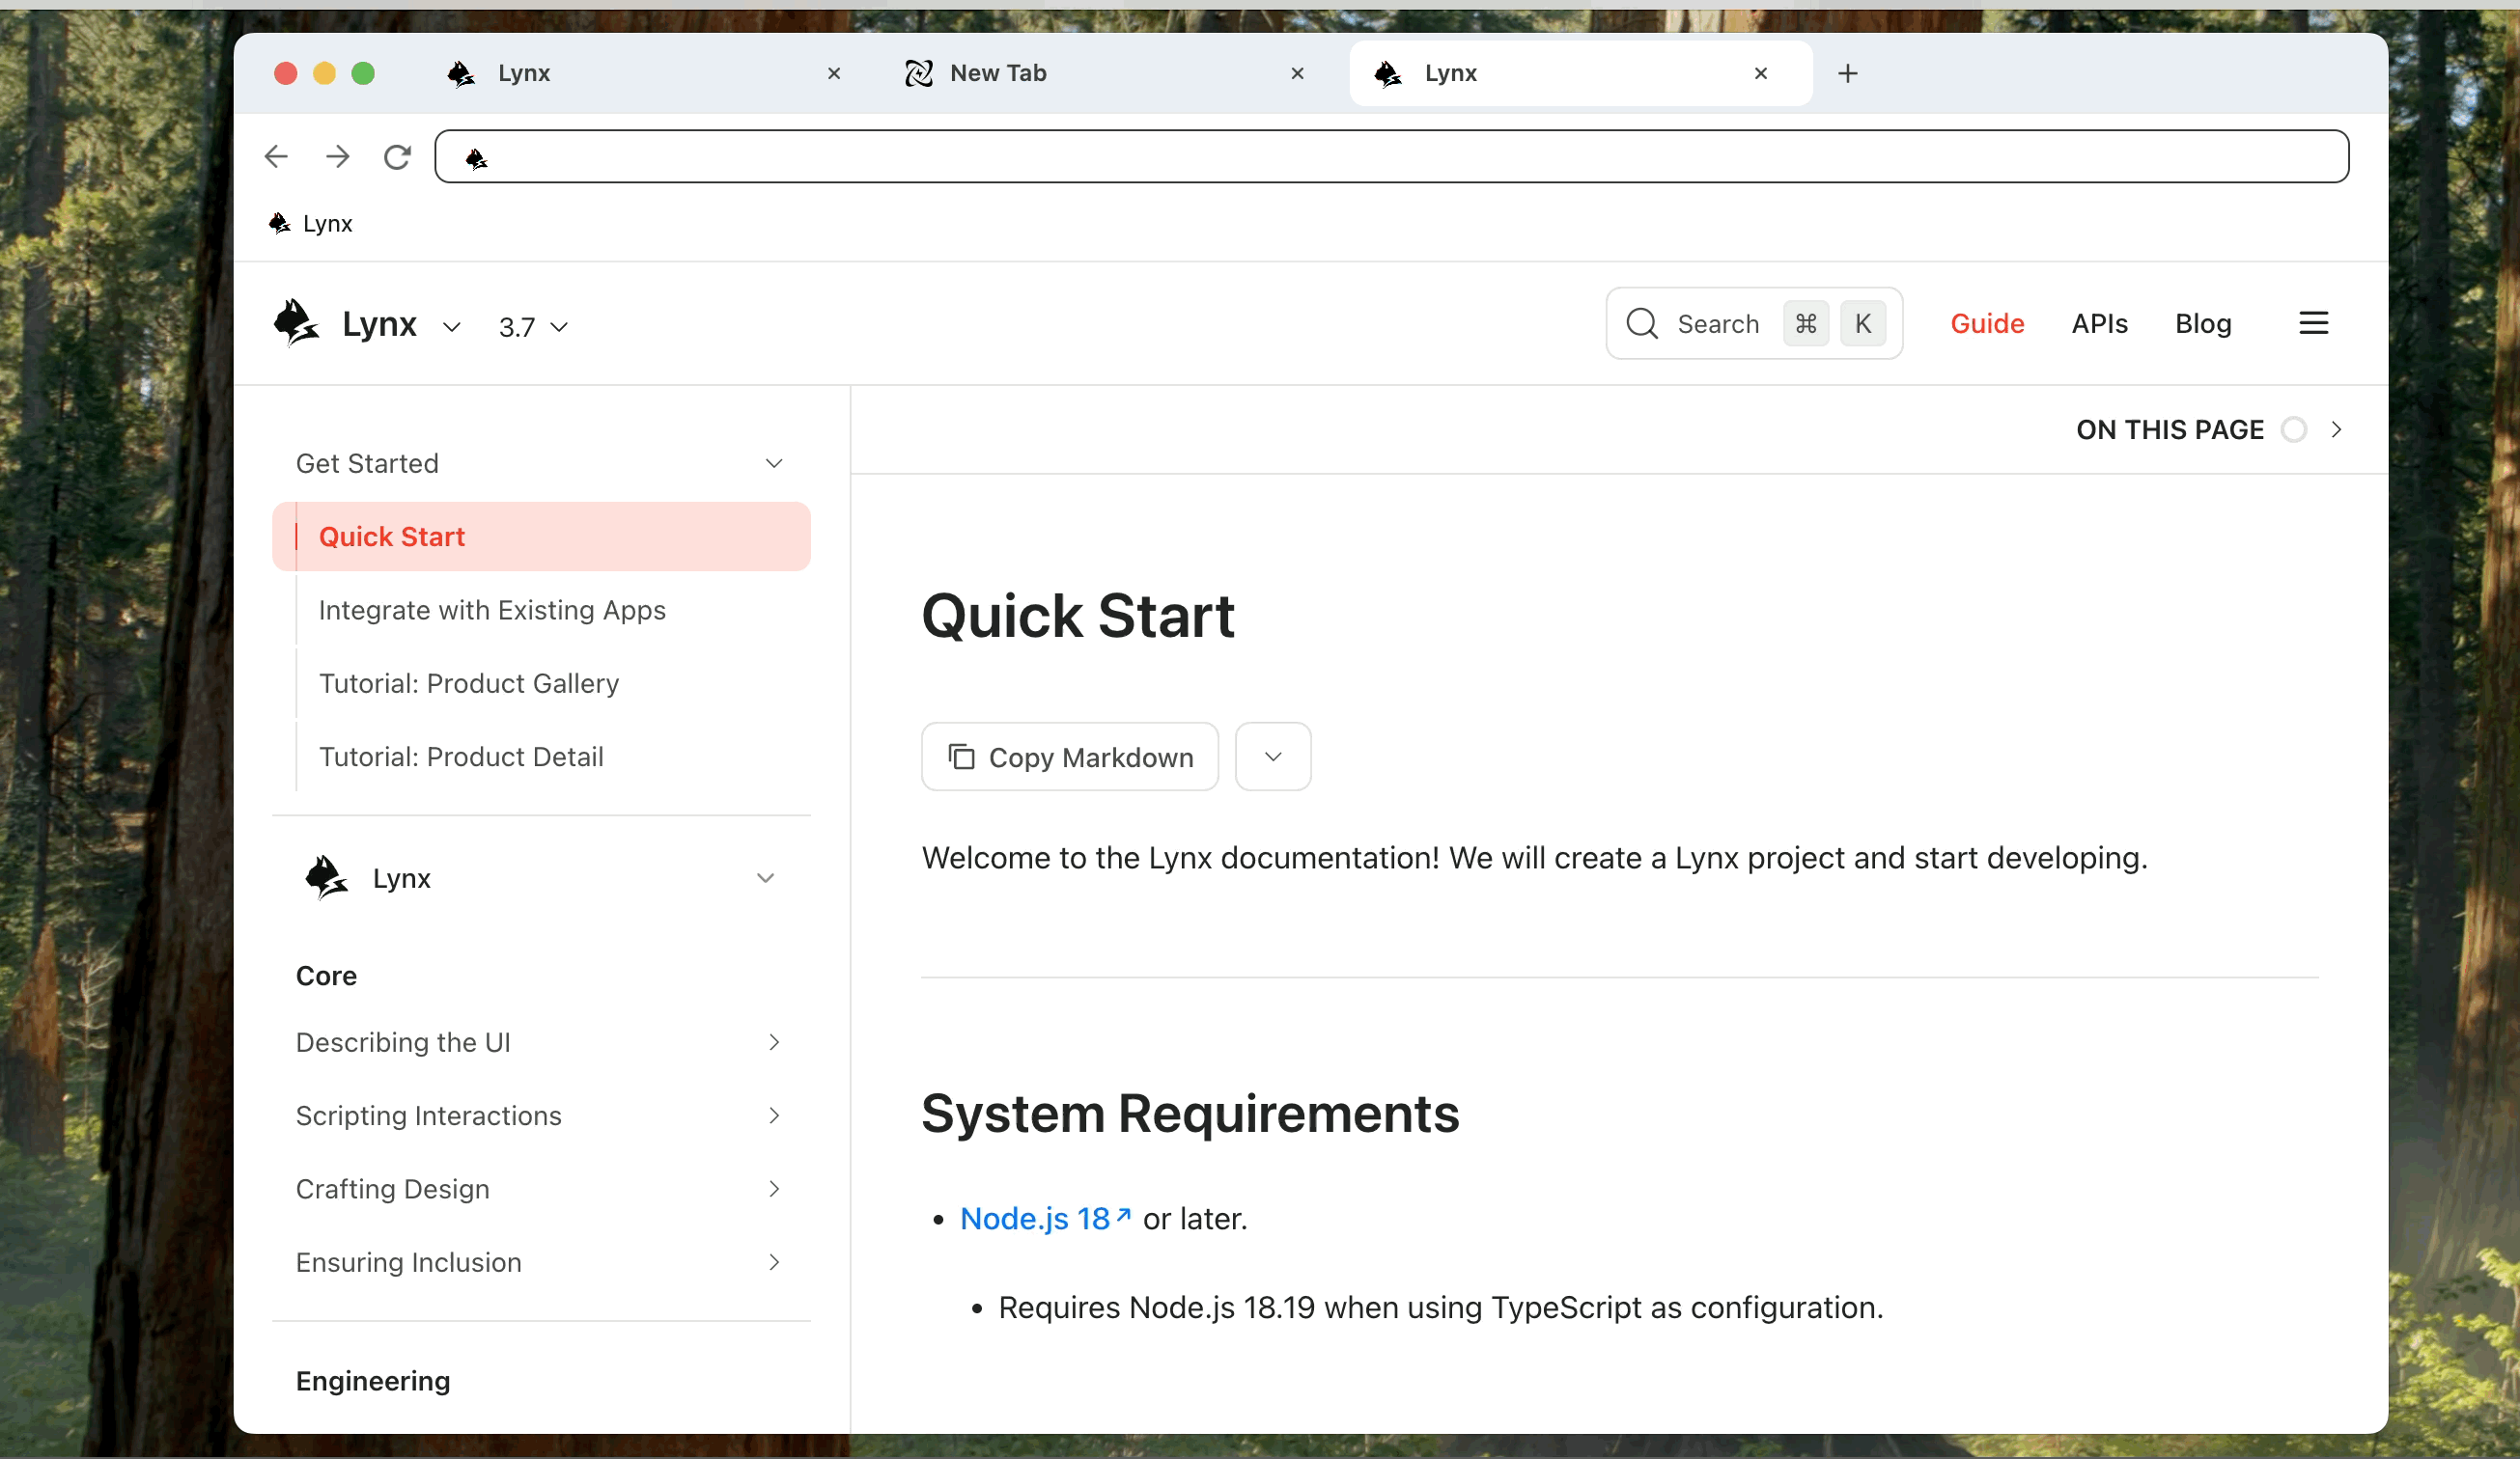This screenshot has width=2520, height=1459.
Task: Open the hamburger menu
Action: 2313,324
